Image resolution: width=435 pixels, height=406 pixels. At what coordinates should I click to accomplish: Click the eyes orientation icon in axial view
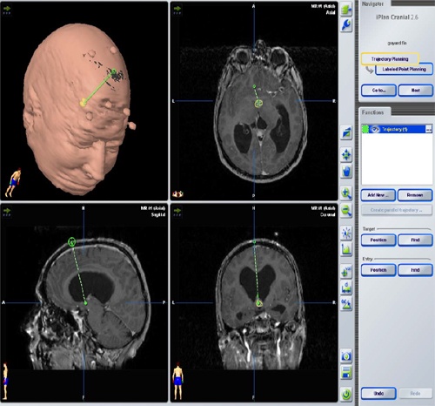click(x=177, y=193)
